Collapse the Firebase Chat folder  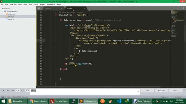pos(3,11)
